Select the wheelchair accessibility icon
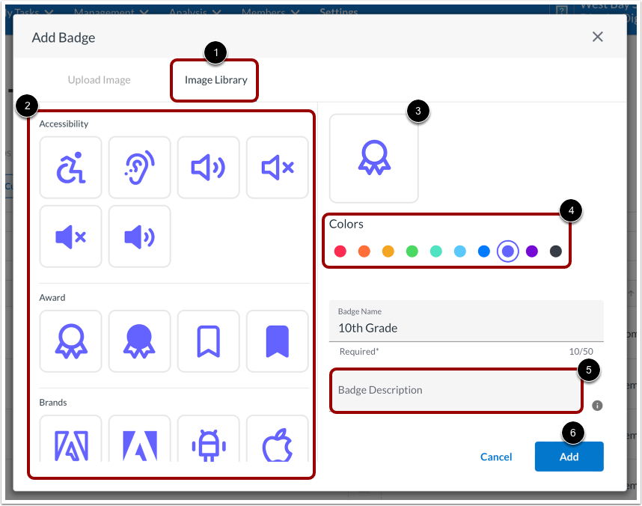 (x=70, y=168)
